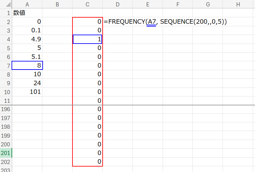The height and width of the screenshot is (172, 255).
Task: Select the FREQUENCY formula text in row 2
Action: pyautogui.click(x=165, y=22)
